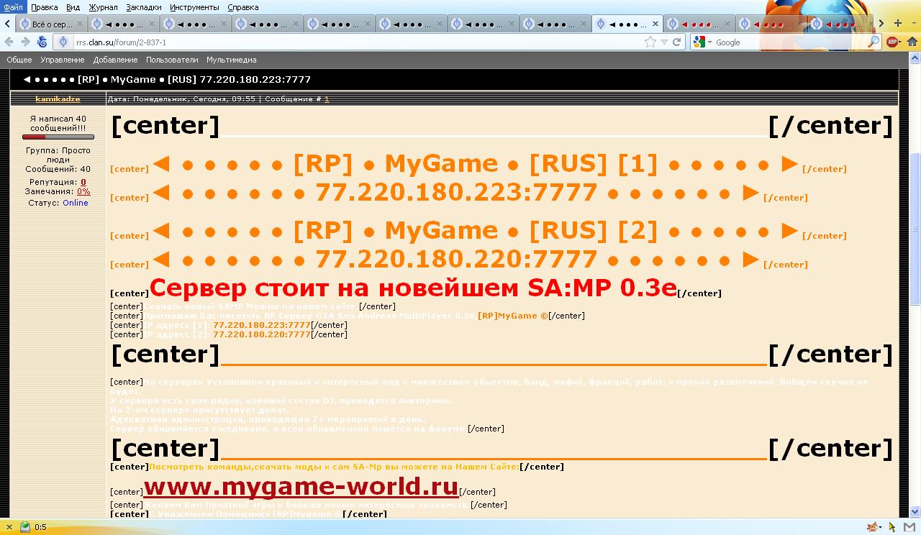Open the Добавление site menu
This screenshot has height=535, width=921.
click(x=115, y=60)
